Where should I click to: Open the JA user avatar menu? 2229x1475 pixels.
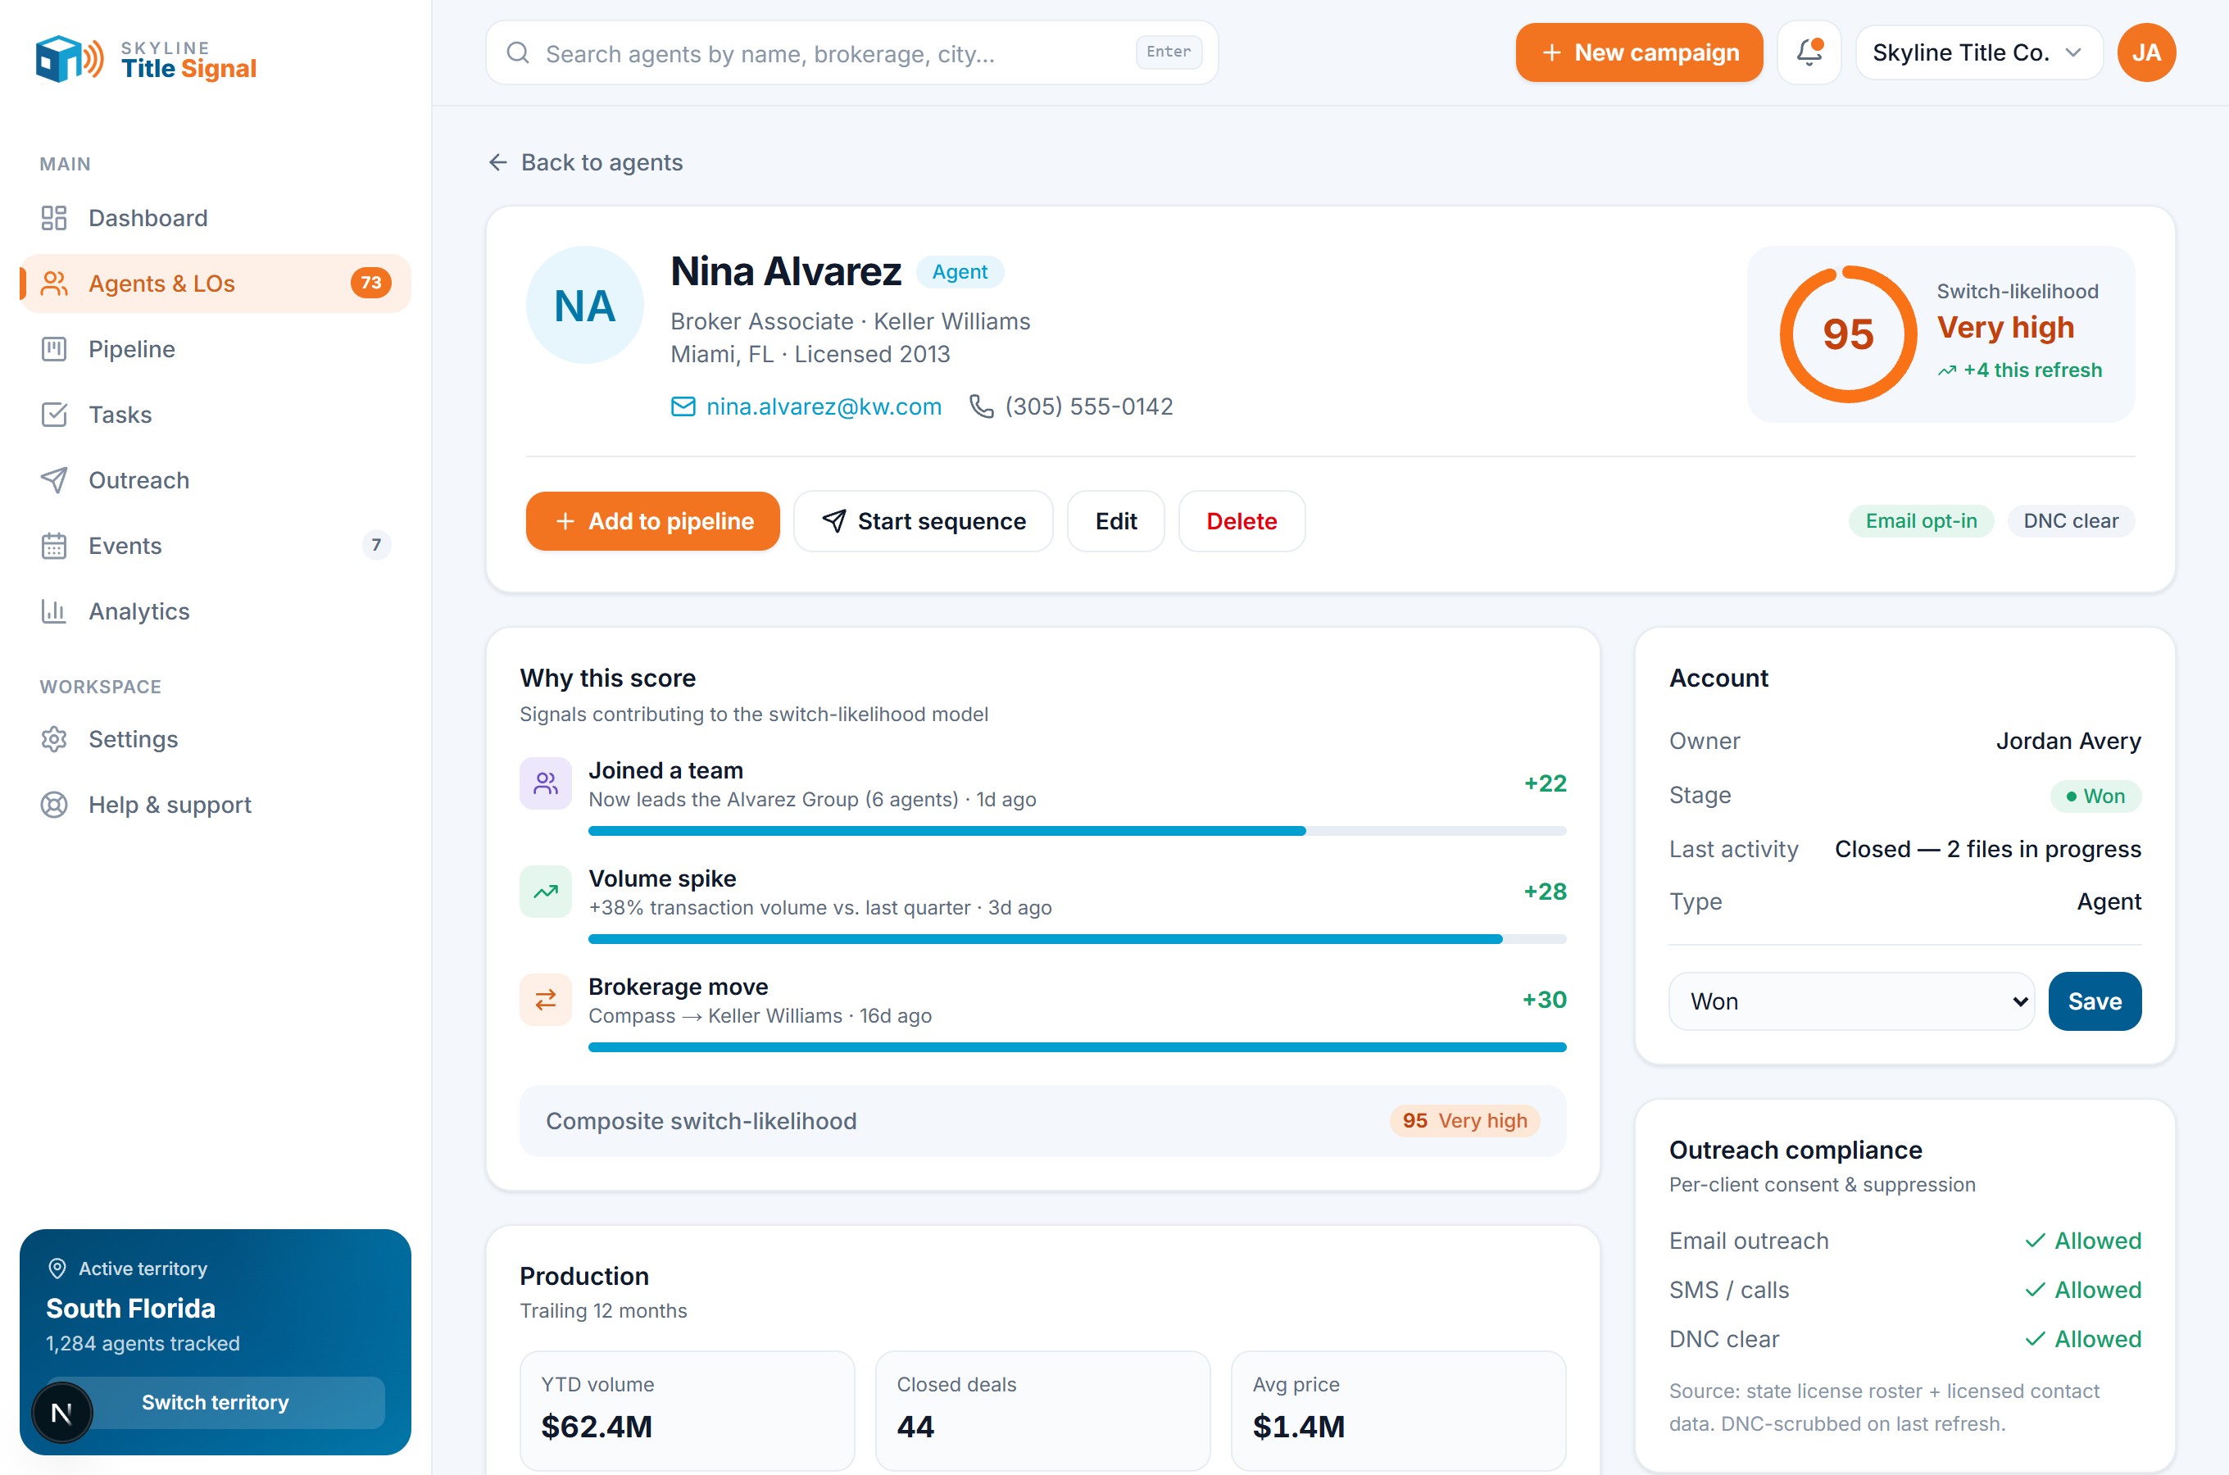pos(2145,52)
